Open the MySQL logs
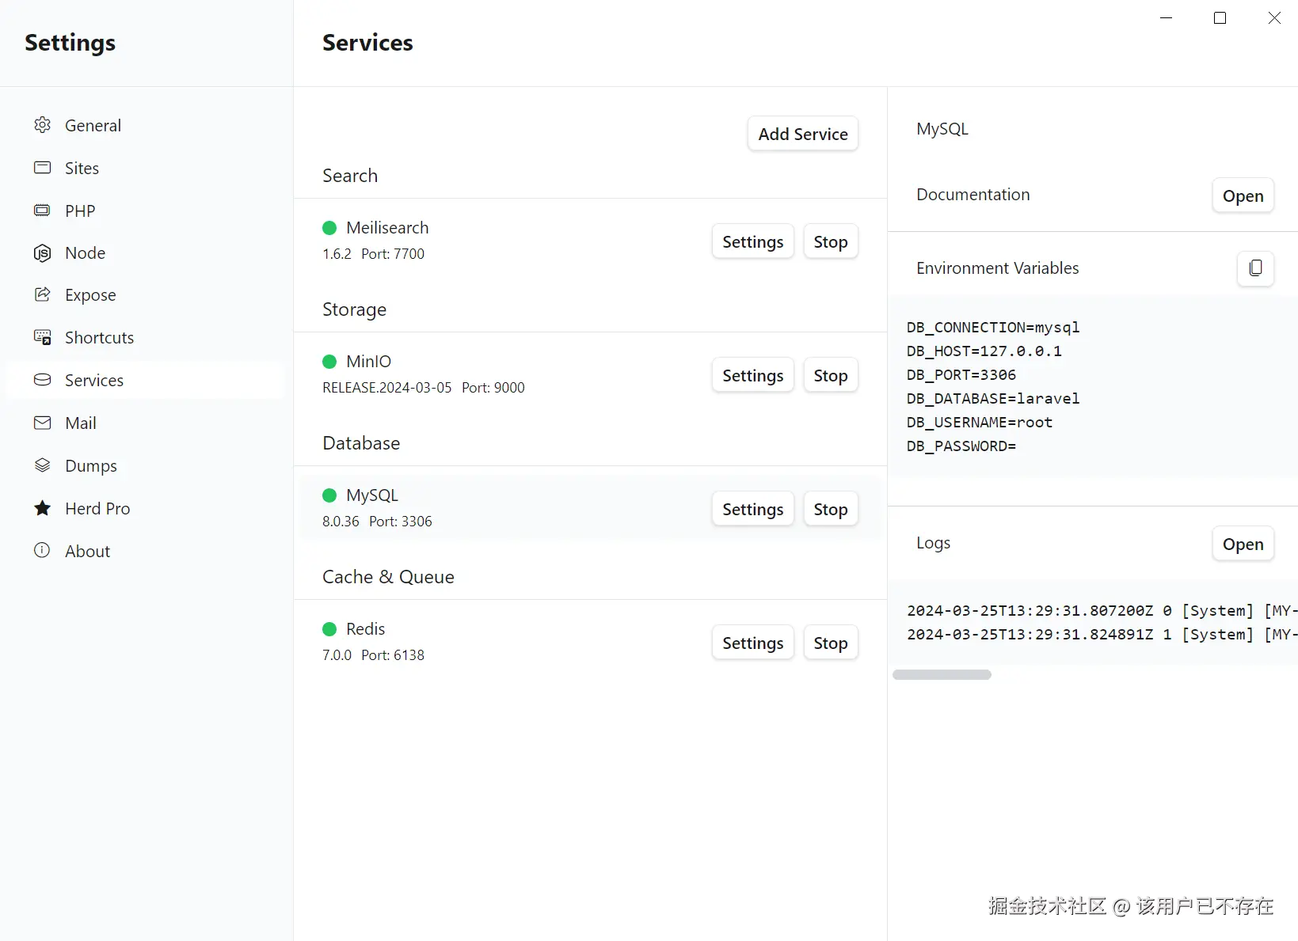Screen dimensions: 1298x941 [1243, 544]
